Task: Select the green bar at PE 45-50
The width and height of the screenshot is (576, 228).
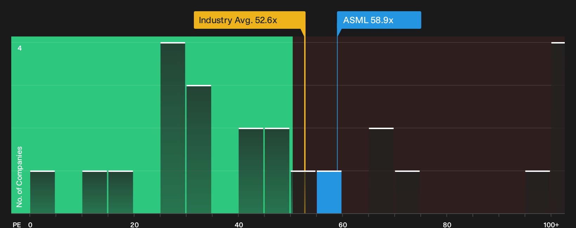Action: click(x=277, y=171)
